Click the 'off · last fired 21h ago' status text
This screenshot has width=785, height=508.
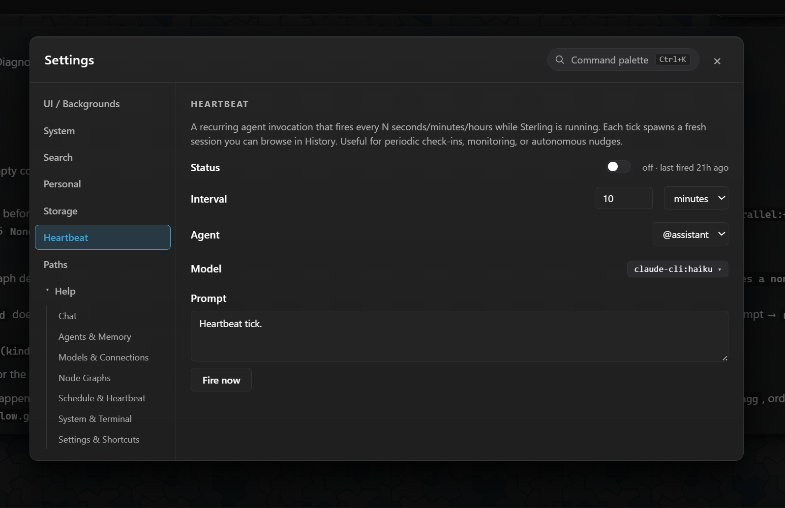pyautogui.click(x=685, y=167)
